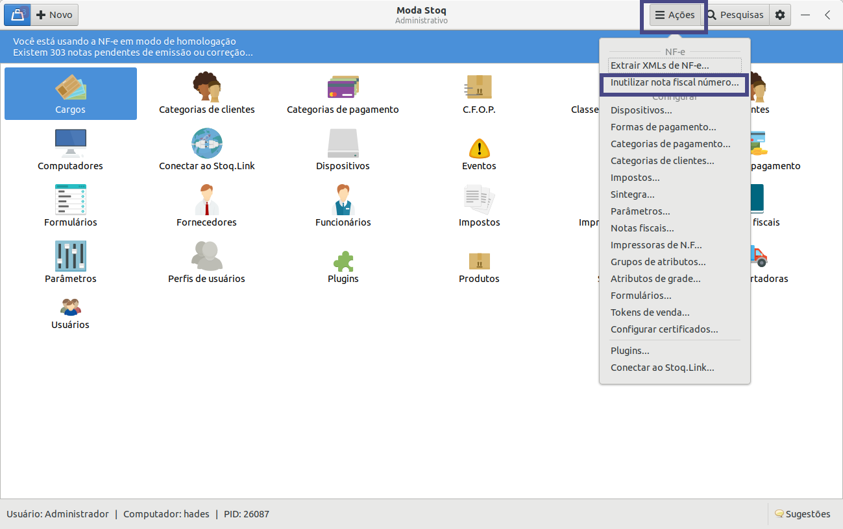Choose Categorias de clientes... menu item
This screenshot has width=843, height=529.
coord(675,161)
